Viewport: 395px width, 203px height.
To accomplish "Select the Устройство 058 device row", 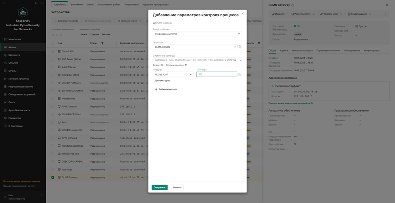I will point(154,154).
